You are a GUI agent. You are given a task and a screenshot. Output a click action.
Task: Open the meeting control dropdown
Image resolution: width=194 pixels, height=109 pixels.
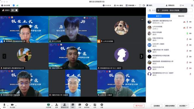(183, 106)
